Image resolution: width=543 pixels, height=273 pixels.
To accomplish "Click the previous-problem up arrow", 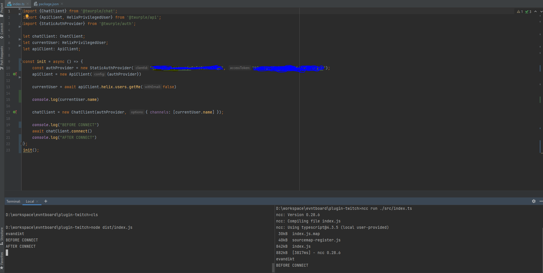I will tap(535, 11).
